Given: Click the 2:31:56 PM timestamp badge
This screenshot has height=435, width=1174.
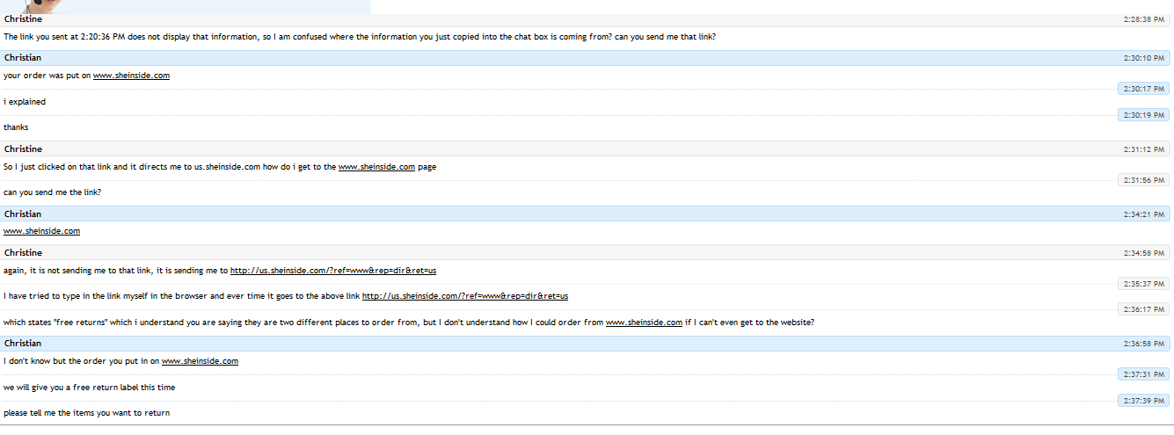Looking at the screenshot, I should (x=1143, y=180).
